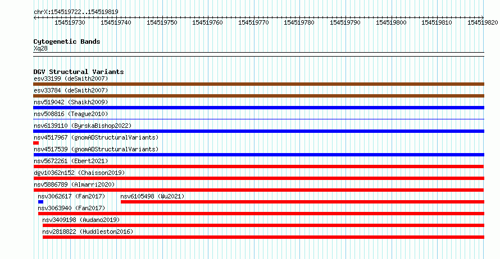Select the nsv519042 (Shaikh2009) blue bar
The height and width of the screenshot is (259, 500).
click(258, 108)
